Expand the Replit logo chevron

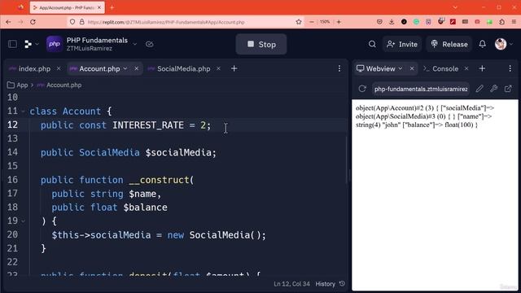[x=37, y=44]
